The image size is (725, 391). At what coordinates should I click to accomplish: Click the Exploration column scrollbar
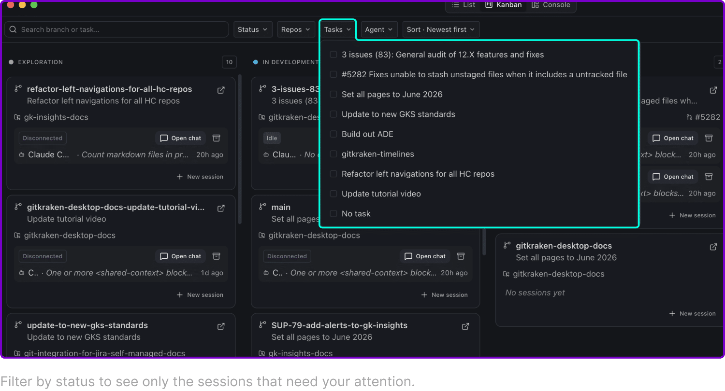[x=240, y=150]
